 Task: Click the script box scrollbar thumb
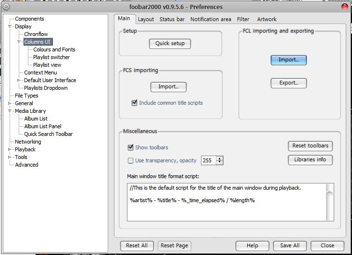coord(329,205)
